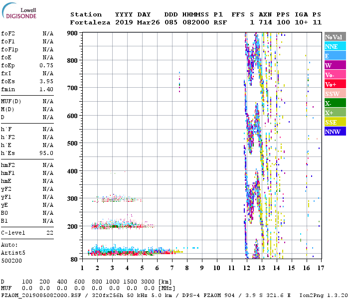Viewport: 349px width, 299px height.
Task: Click the h`Es value '95.0'
Action: click(46, 153)
